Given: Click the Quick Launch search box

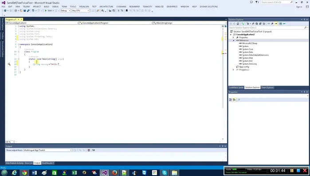Looking at the screenshot, I should 277,2.
